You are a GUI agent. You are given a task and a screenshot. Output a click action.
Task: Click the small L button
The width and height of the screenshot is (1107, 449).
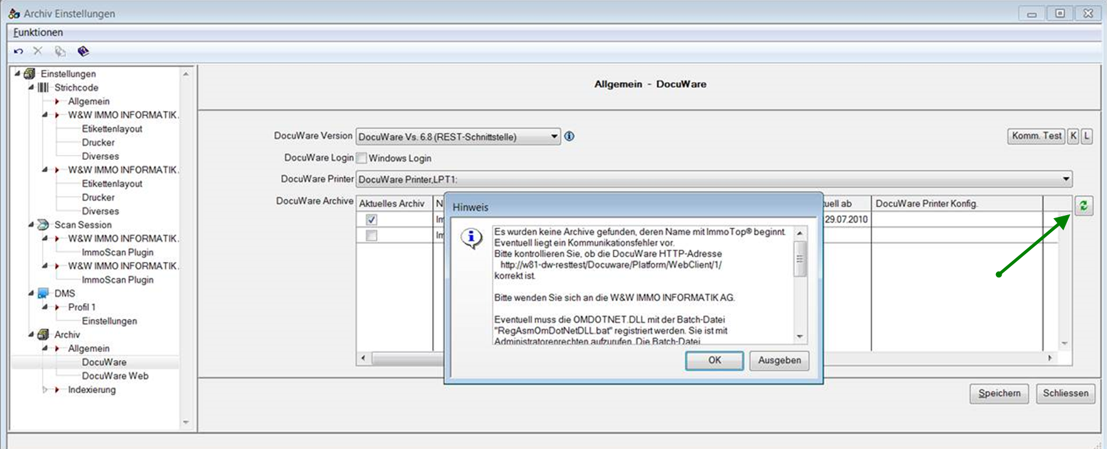click(1087, 136)
